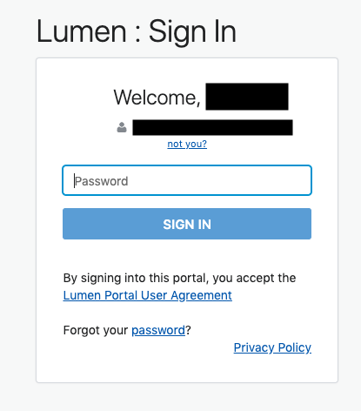Click the "Welcome," greeting text
Screen dimensions: 361x411
pyautogui.click(x=157, y=98)
